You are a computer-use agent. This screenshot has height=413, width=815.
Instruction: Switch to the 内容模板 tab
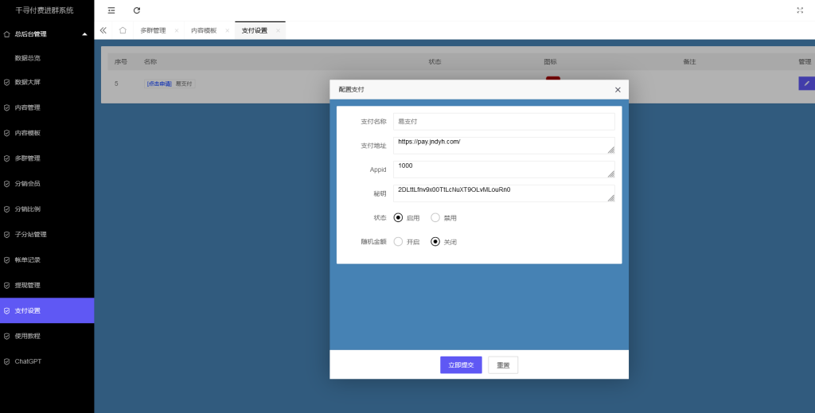point(204,30)
